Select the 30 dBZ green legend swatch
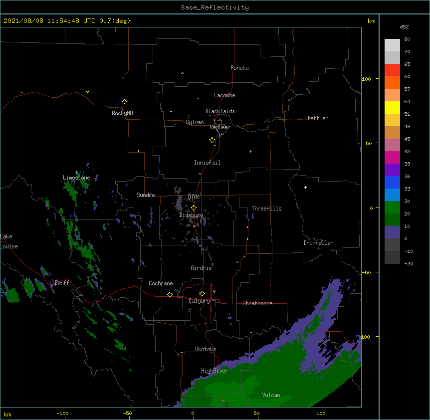Image resolution: width=430 pixels, height=420 pixels. coord(392,208)
